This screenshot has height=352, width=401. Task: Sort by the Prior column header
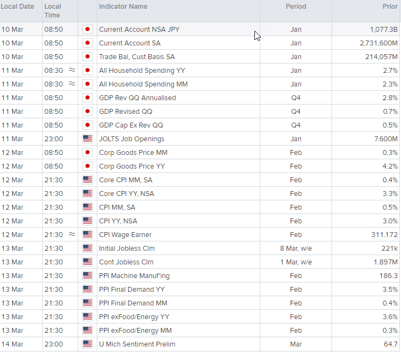pyautogui.click(x=390, y=7)
